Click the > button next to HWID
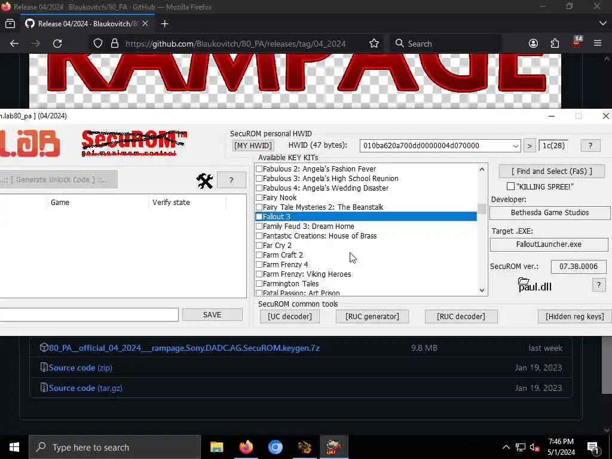The width and height of the screenshot is (612, 459). pyautogui.click(x=530, y=146)
